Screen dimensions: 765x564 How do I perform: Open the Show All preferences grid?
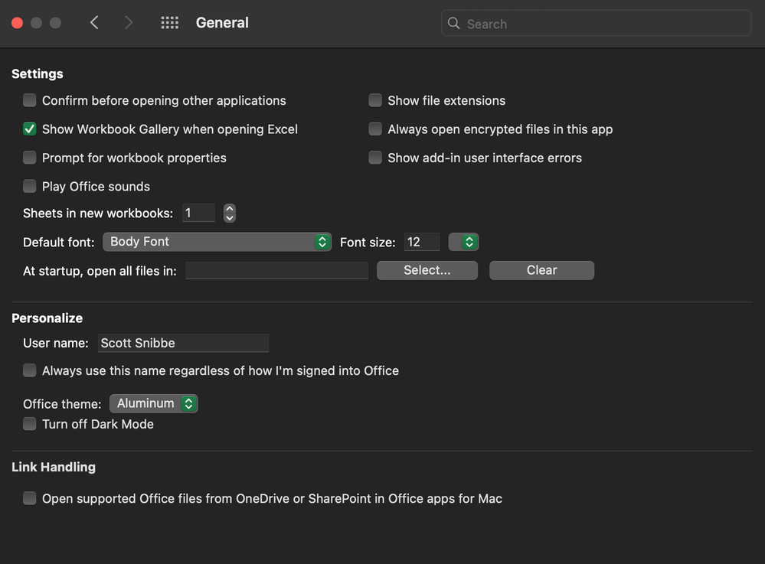[x=169, y=23]
